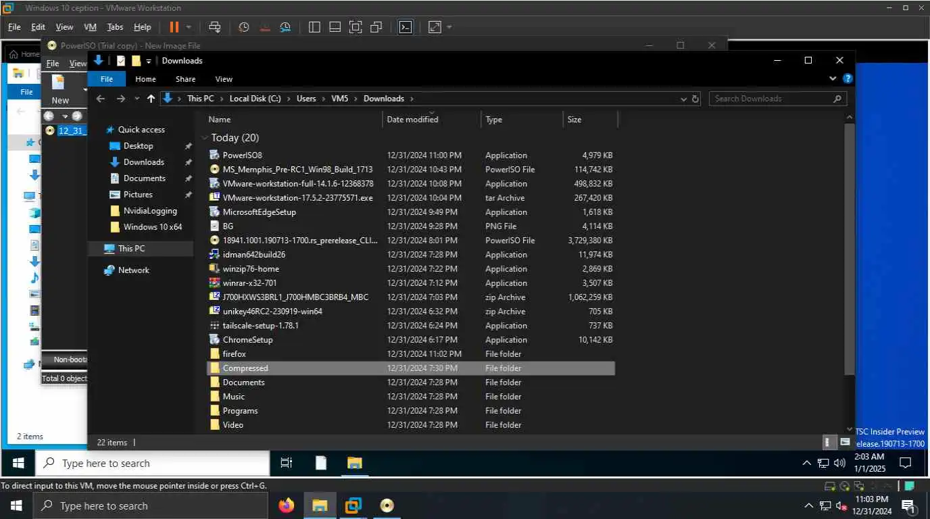Open Explorer help question mark icon

848,78
